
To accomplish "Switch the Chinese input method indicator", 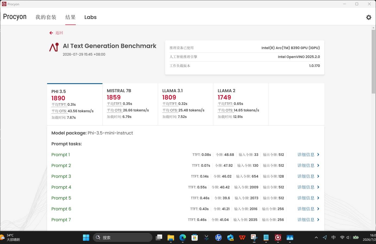I will pos(333,237).
